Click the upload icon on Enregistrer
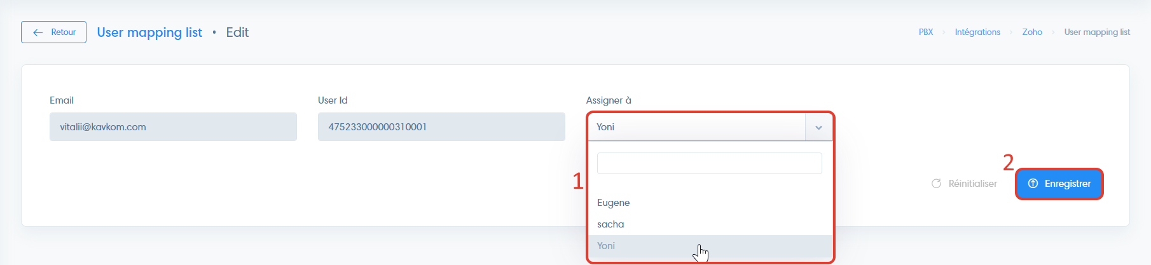The image size is (1151, 265). pos(1033,184)
